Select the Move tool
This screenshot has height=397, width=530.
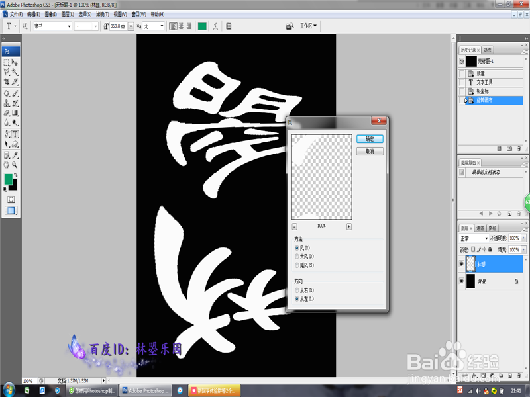[x=15, y=62]
